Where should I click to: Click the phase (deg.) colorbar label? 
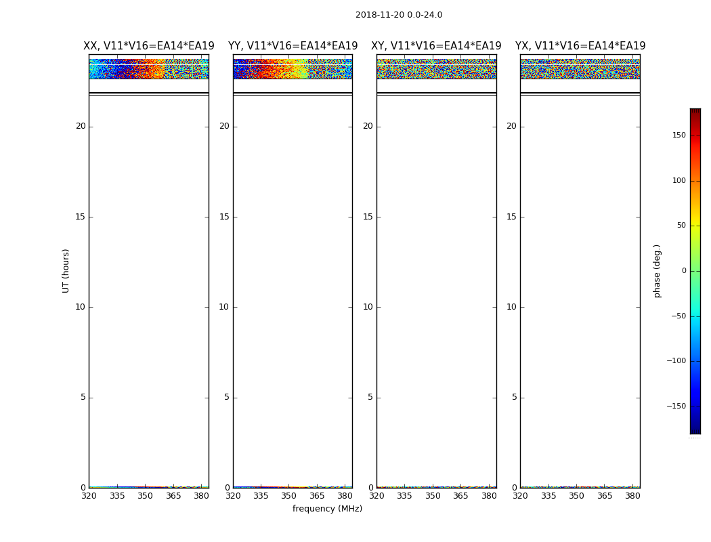657,270
